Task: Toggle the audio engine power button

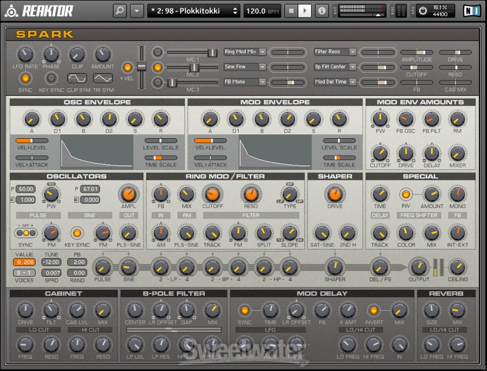Action: pyautogui.click(x=422, y=11)
